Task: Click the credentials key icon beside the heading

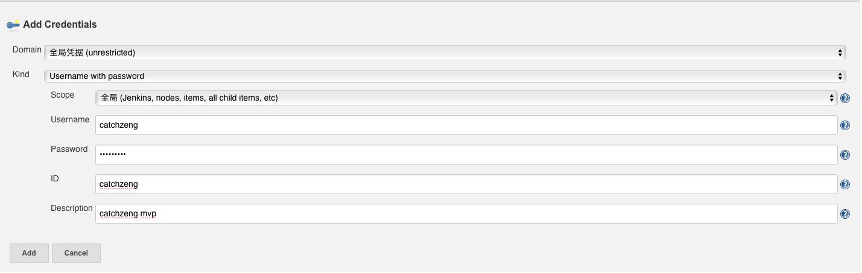Action: (13, 25)
